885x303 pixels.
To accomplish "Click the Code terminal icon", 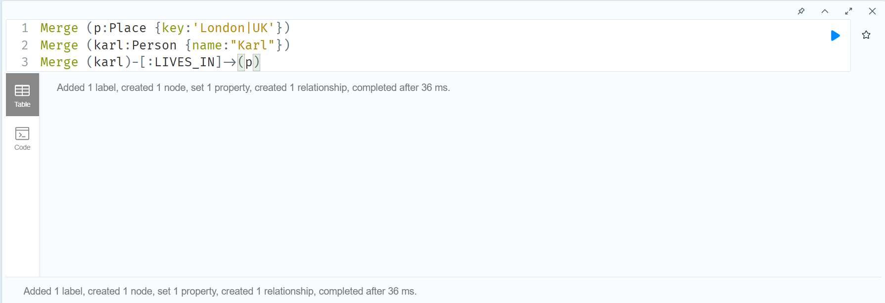I will pos(22,133).
